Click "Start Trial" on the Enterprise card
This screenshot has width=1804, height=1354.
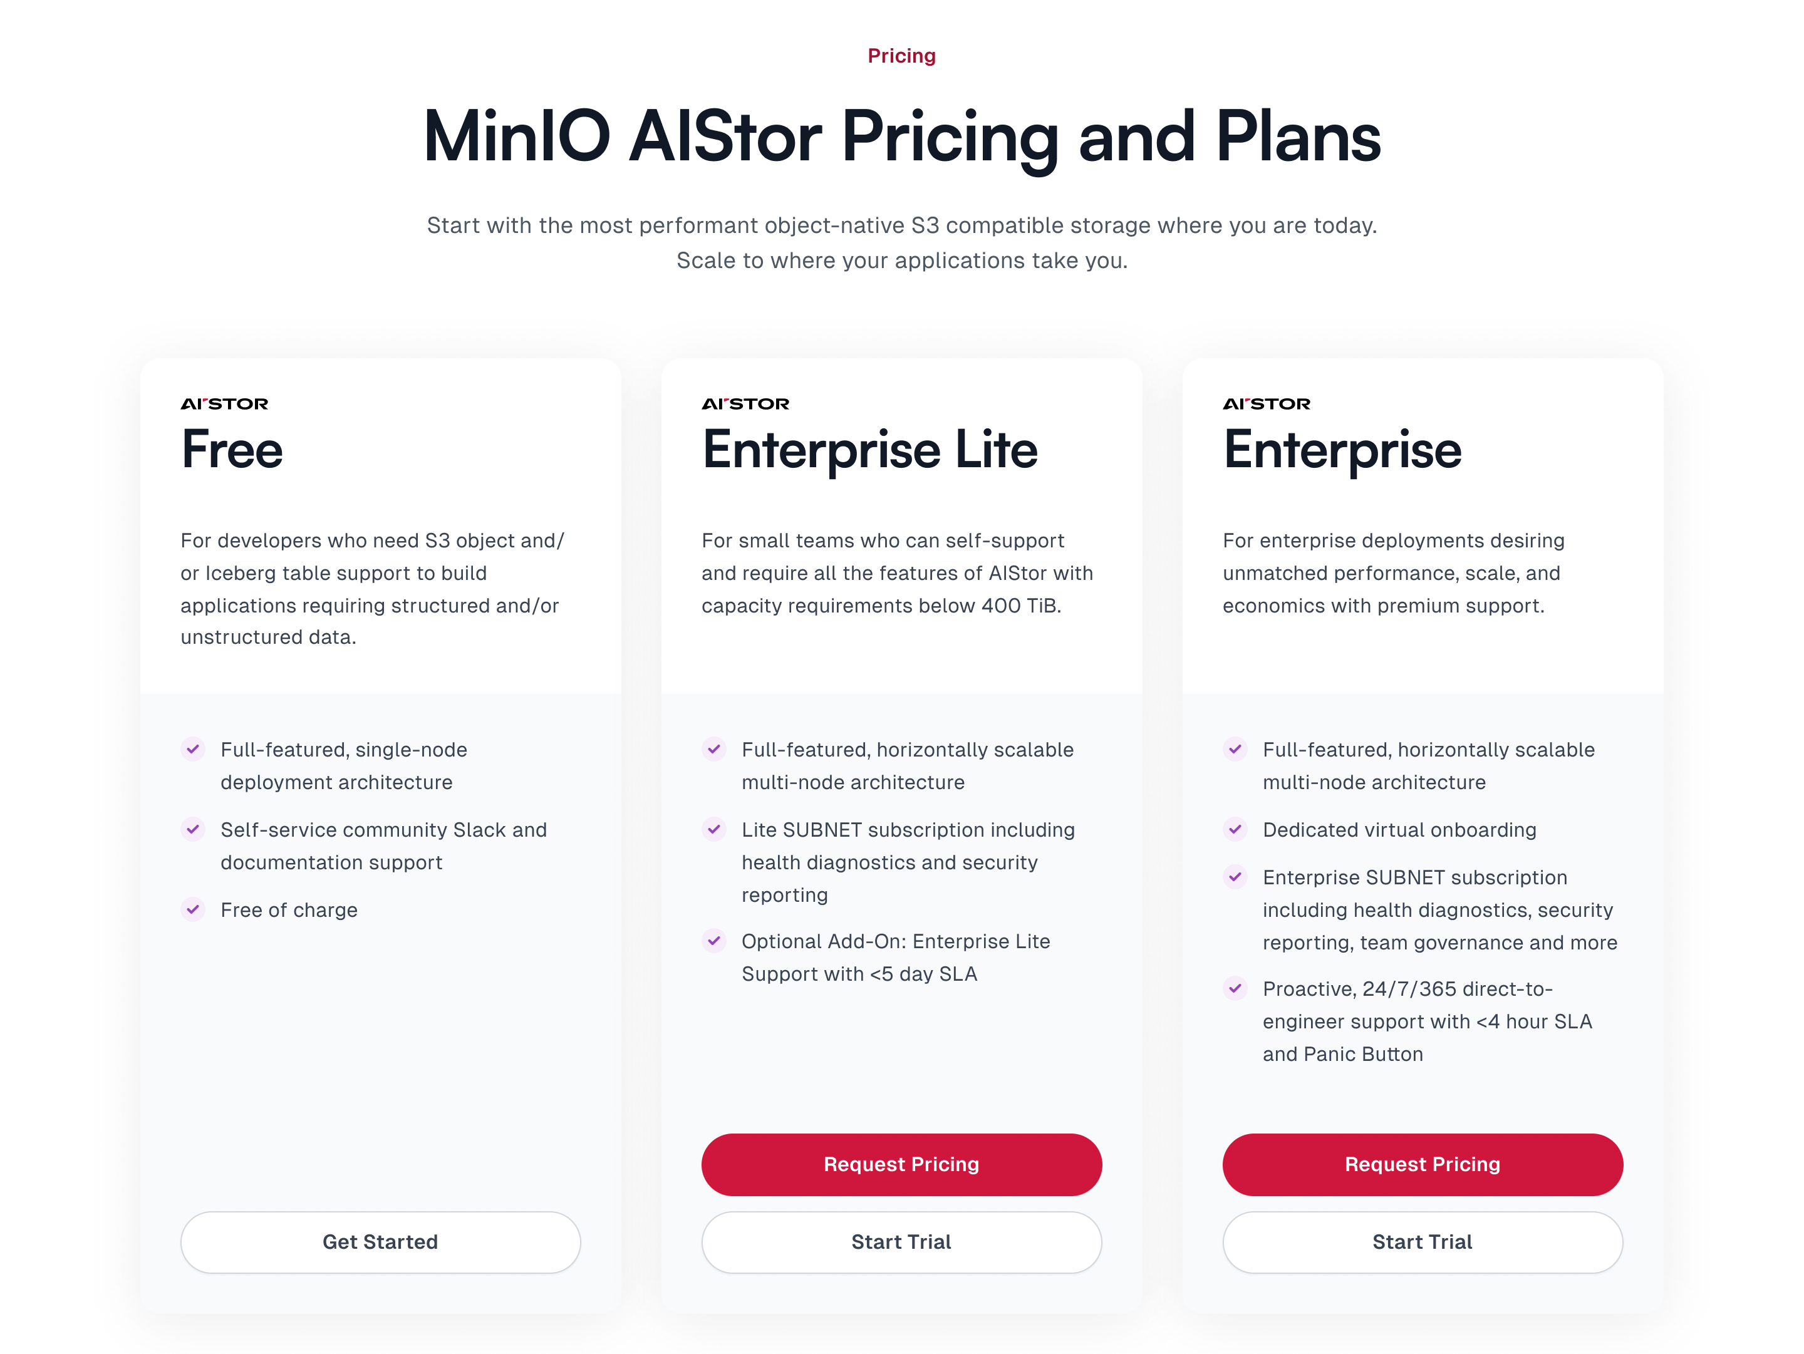click(1423, 1241)
